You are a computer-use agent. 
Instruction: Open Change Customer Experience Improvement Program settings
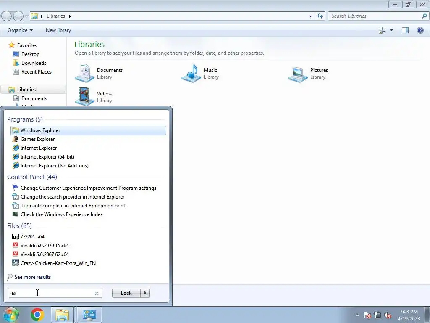tap(88, 188)
